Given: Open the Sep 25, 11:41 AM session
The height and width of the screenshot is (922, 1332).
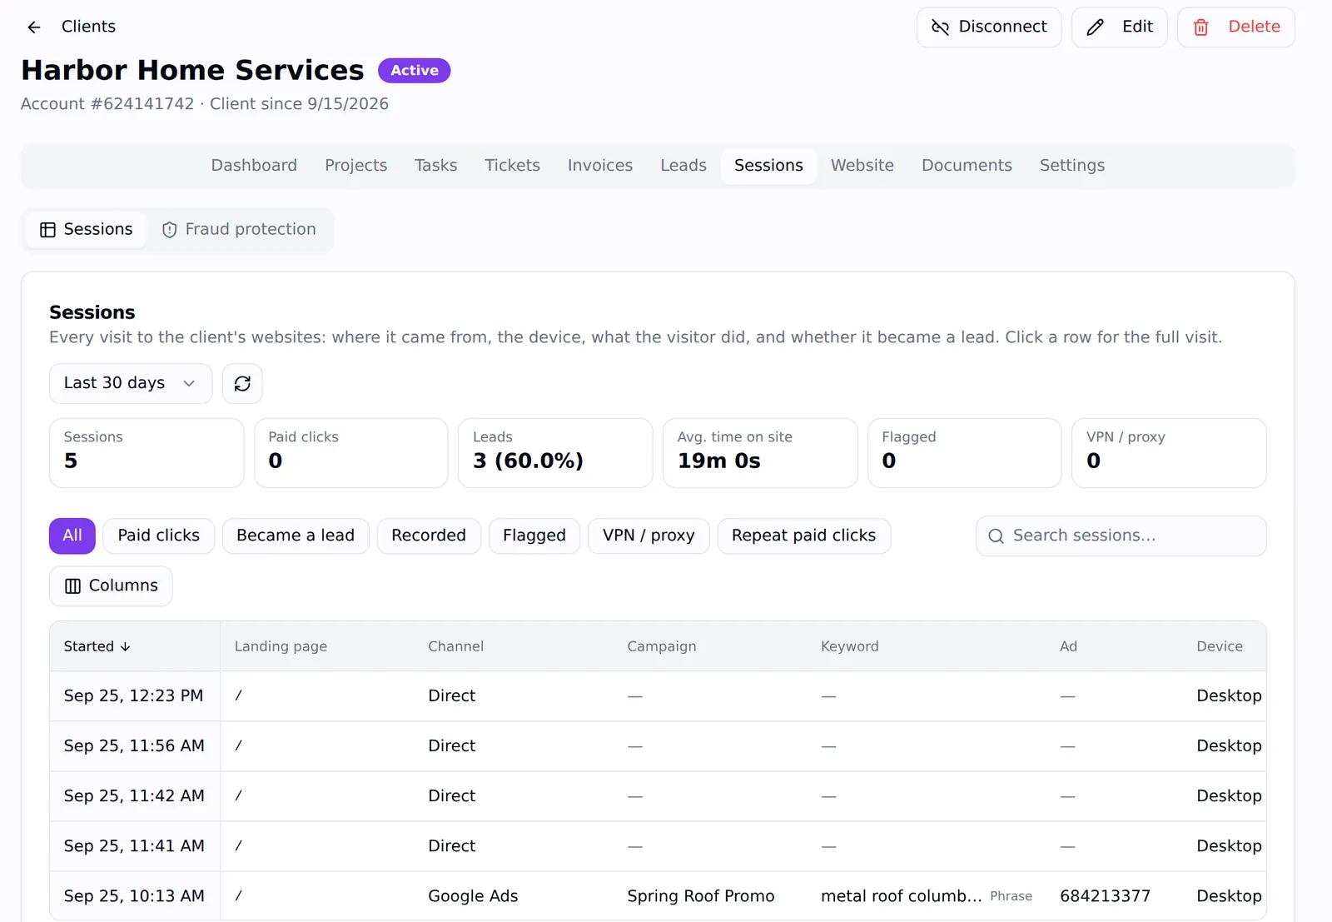Looking at the screenshot, I should [x=658, y=846].
